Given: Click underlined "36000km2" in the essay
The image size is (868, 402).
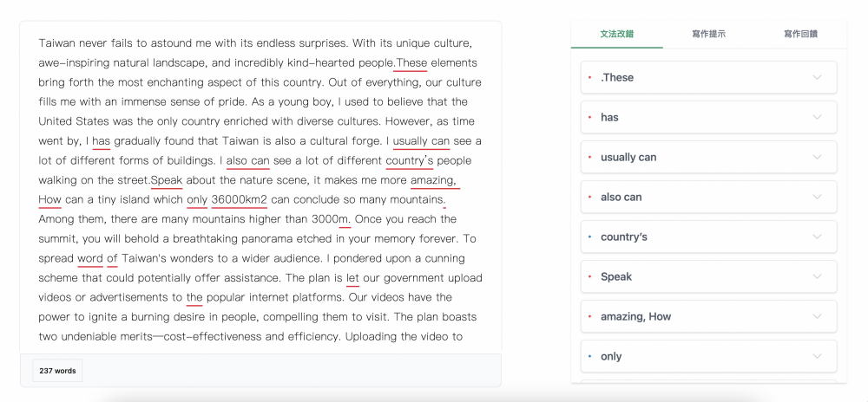Looking at the screenshot, I should (239, 200).
